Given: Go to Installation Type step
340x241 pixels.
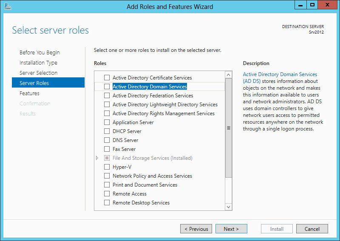Looking at the screenshot, I should (38, 62).
